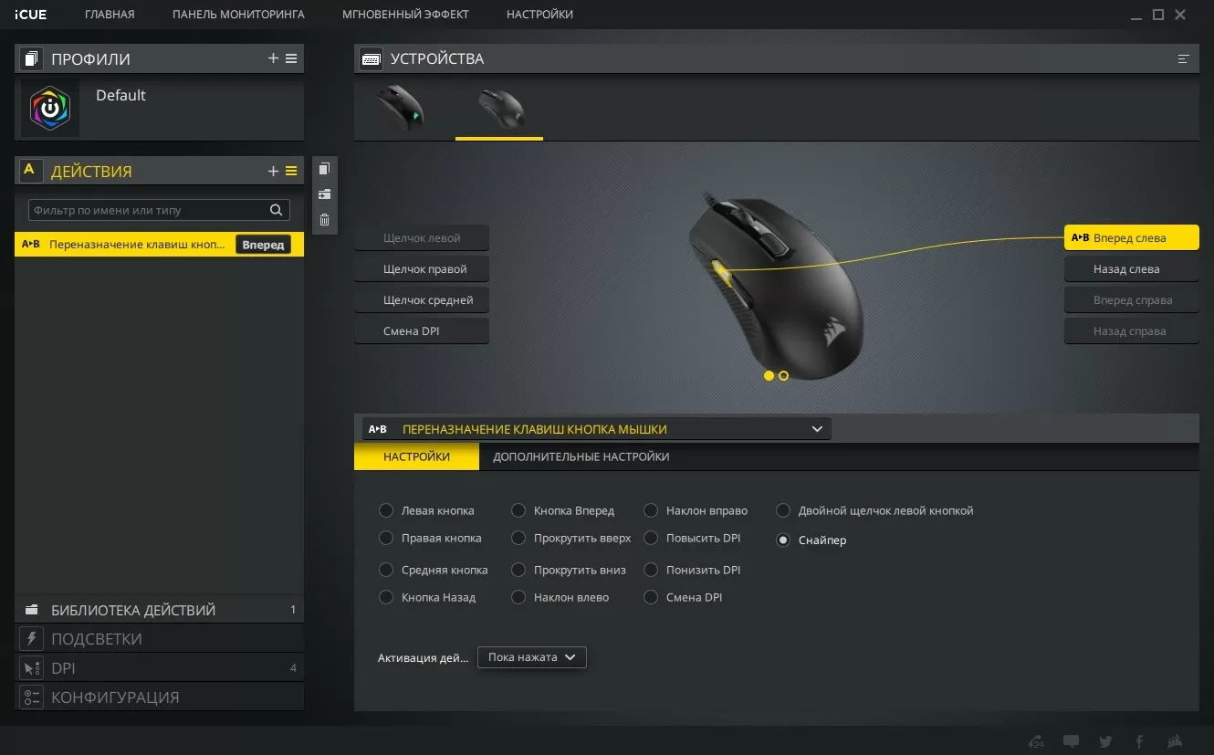
Task: Click the save-to-library icon beside Действия
Action: [x=324, y=194]
